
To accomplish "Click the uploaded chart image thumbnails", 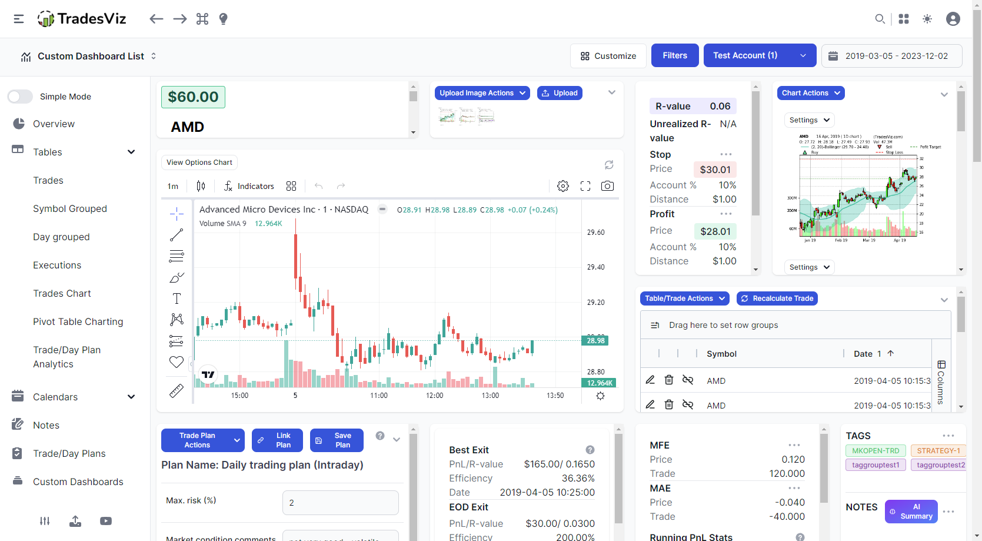I will point(467,116).
